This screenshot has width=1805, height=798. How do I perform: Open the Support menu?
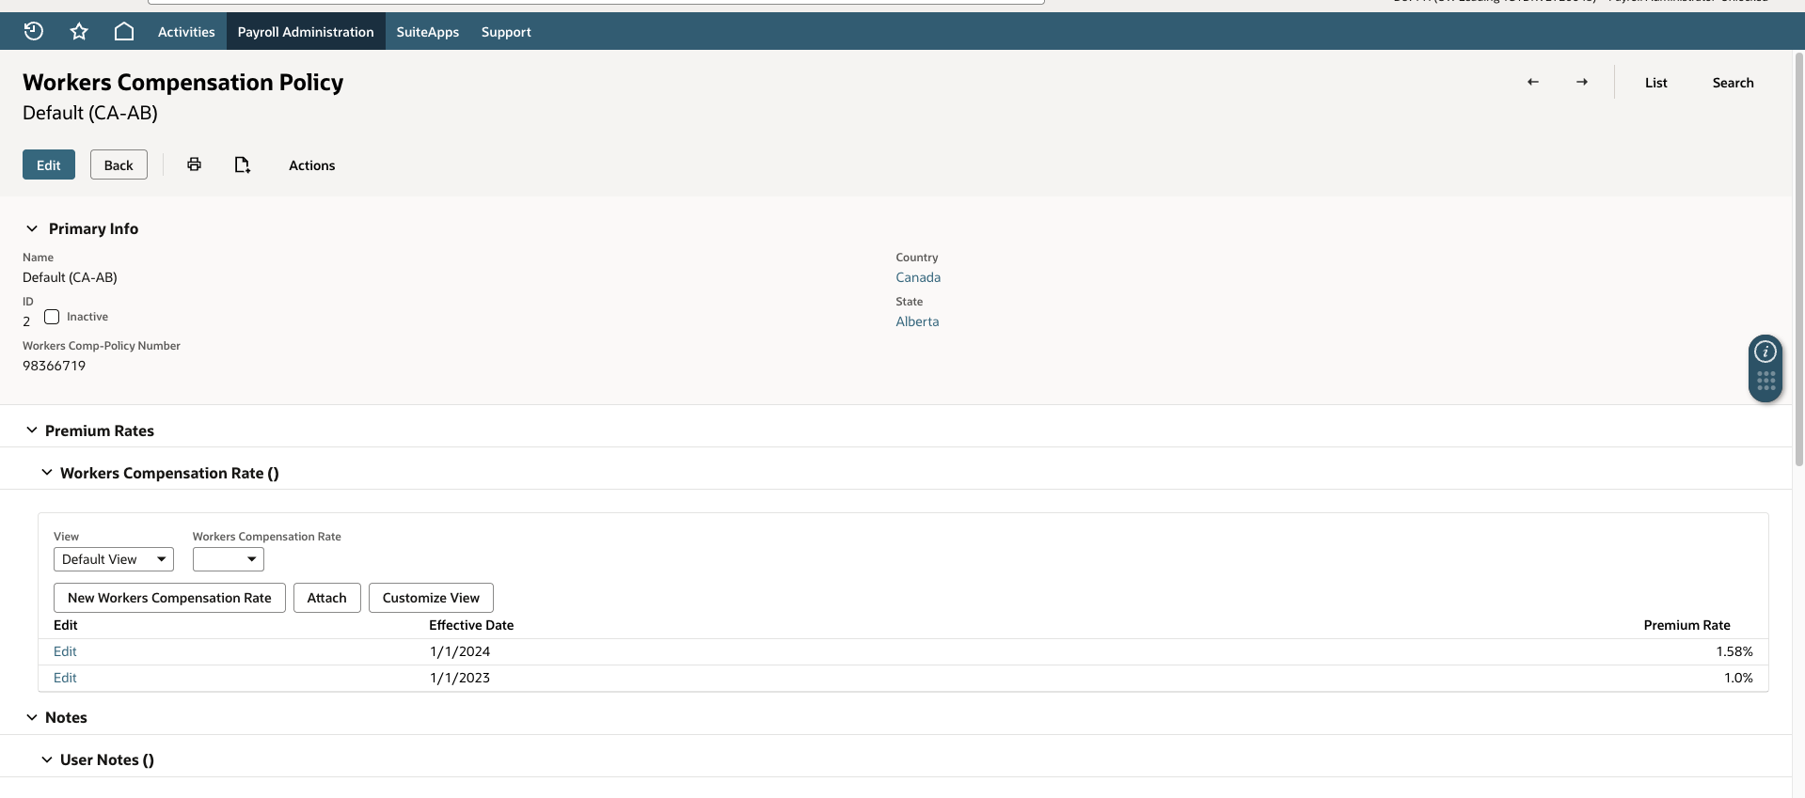(x=506, y=32)
